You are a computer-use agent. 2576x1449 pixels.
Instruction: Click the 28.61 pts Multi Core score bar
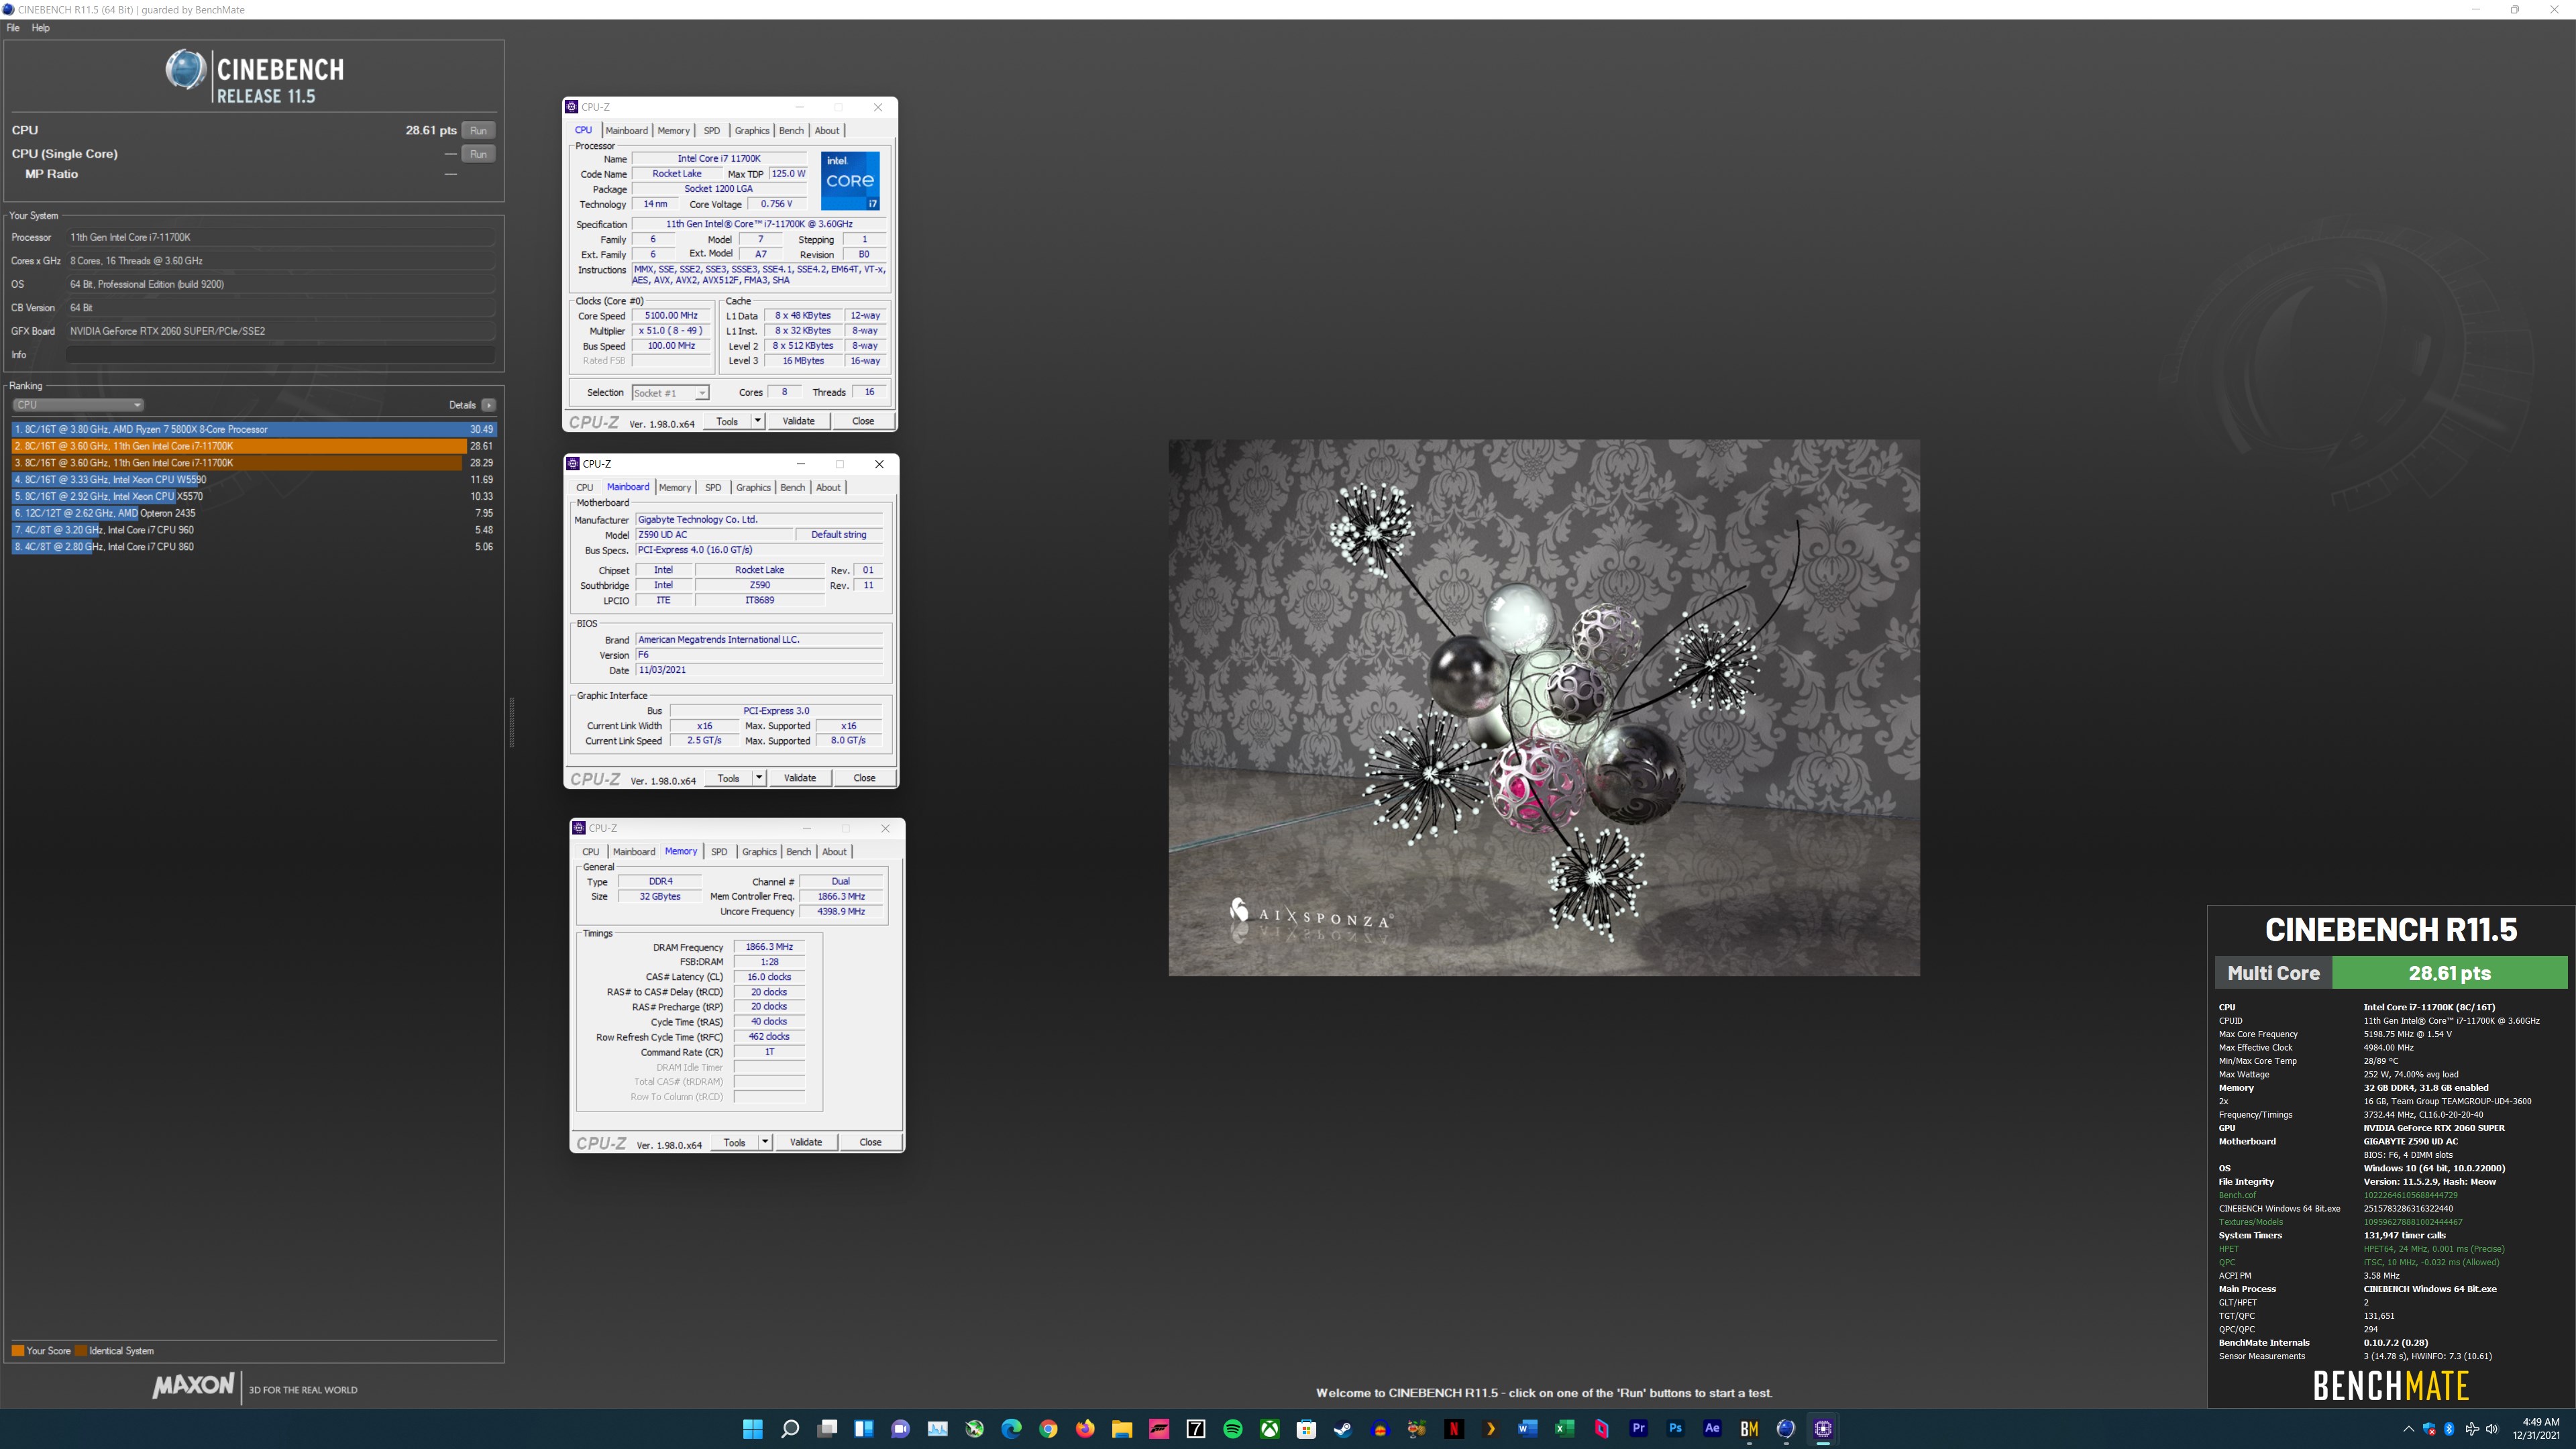tap(2449, 973)
